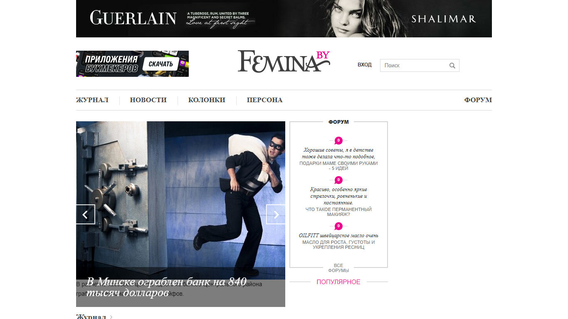Open Форум from the navigation bar

click(478, 100)
